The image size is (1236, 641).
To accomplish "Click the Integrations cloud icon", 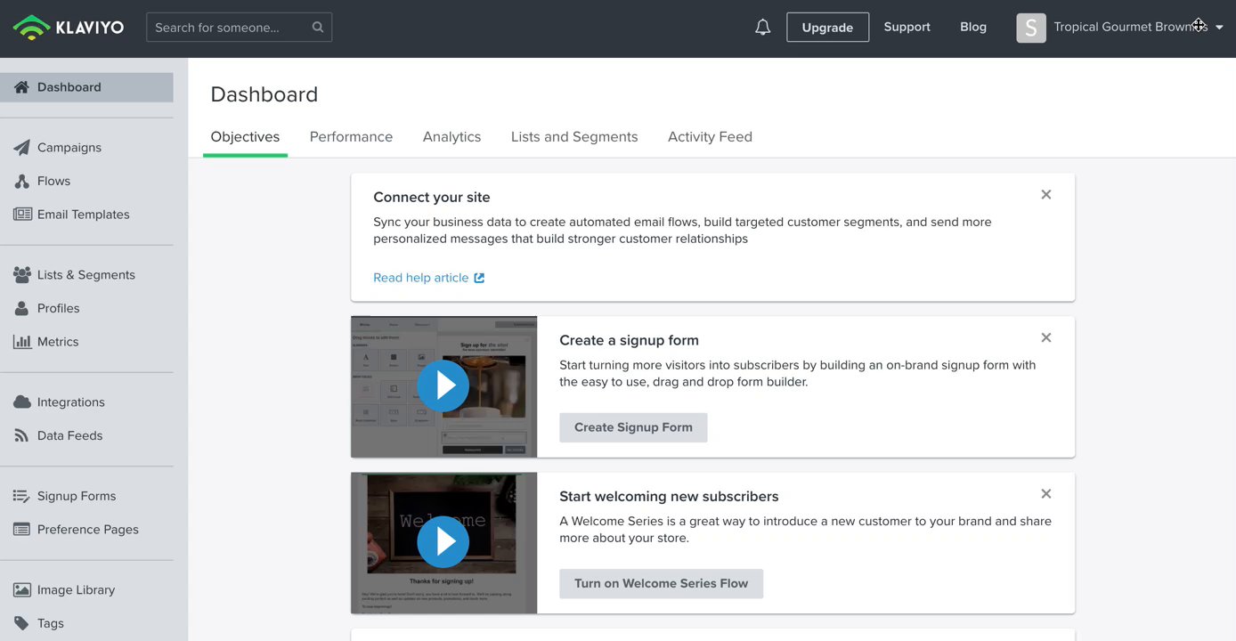I will coord(22,402).
